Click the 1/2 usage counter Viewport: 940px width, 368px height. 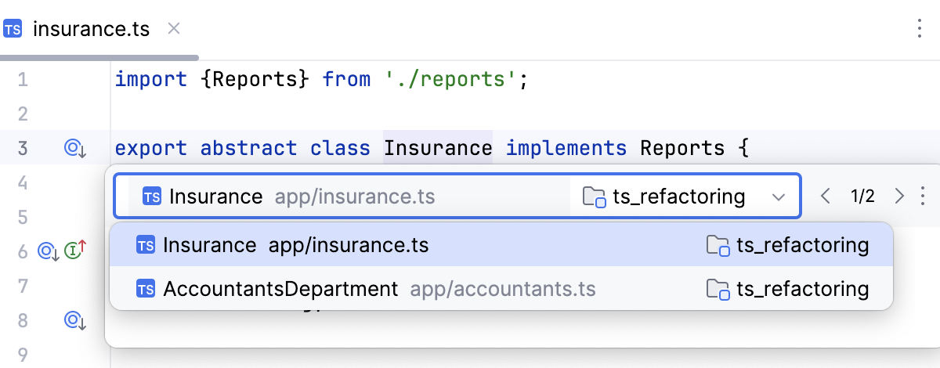point(862,196)
